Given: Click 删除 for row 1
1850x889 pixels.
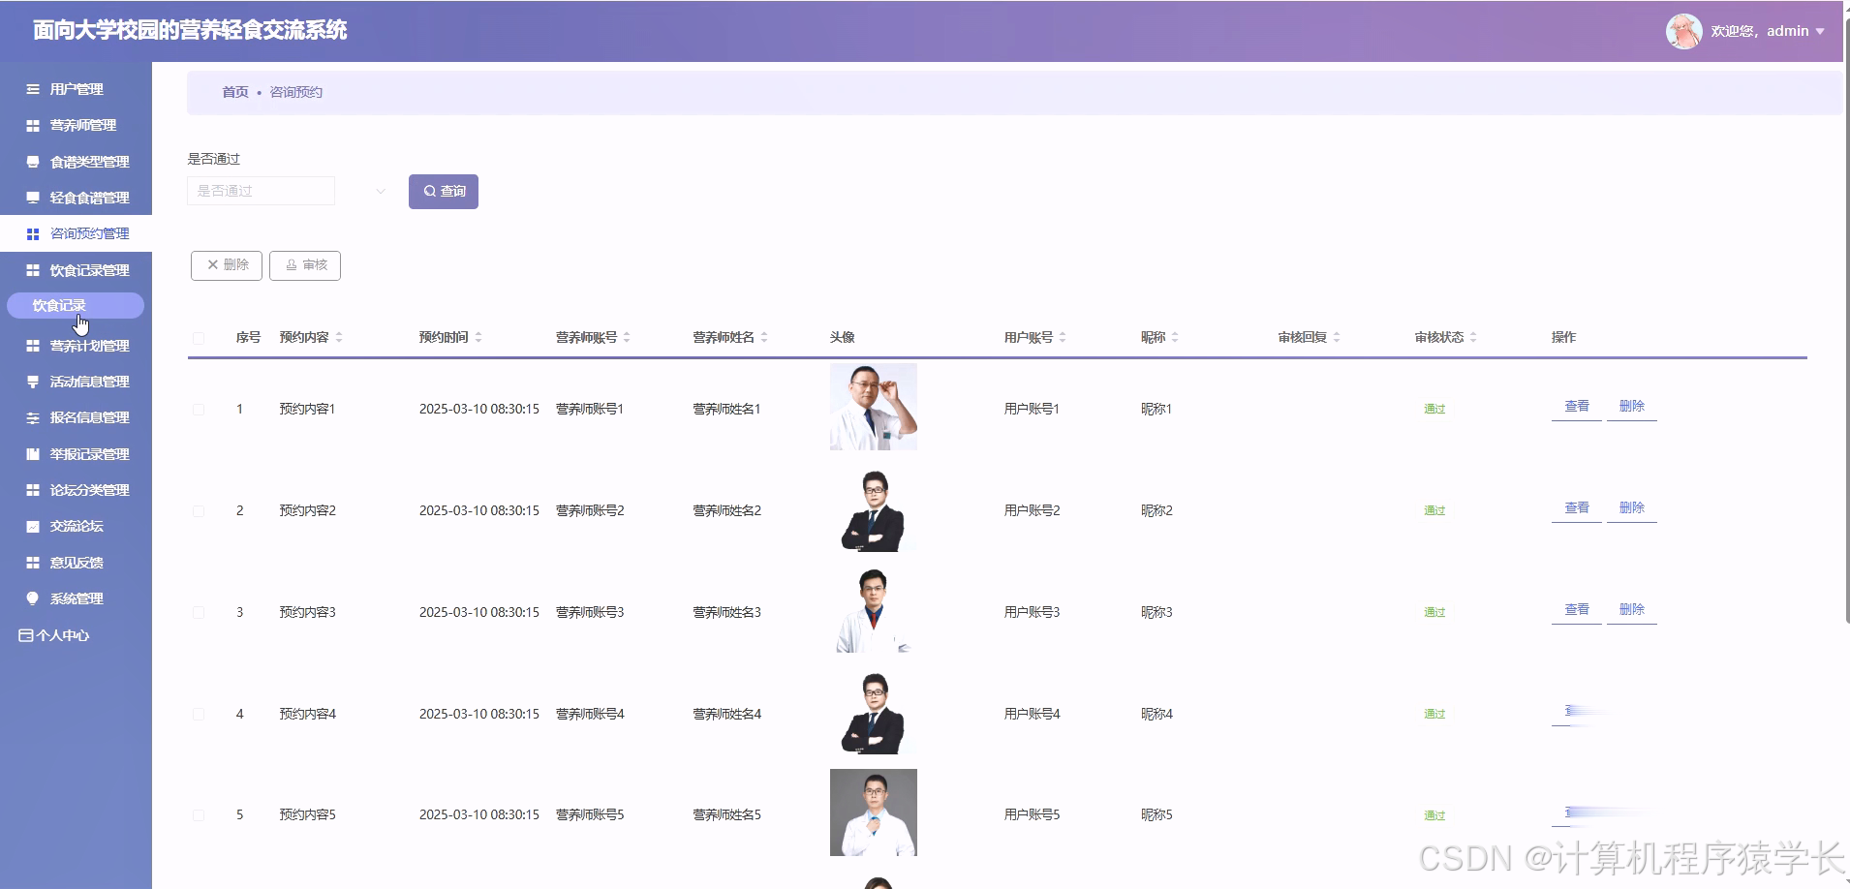Looking at the screenshot, I should pos(1632,407).
